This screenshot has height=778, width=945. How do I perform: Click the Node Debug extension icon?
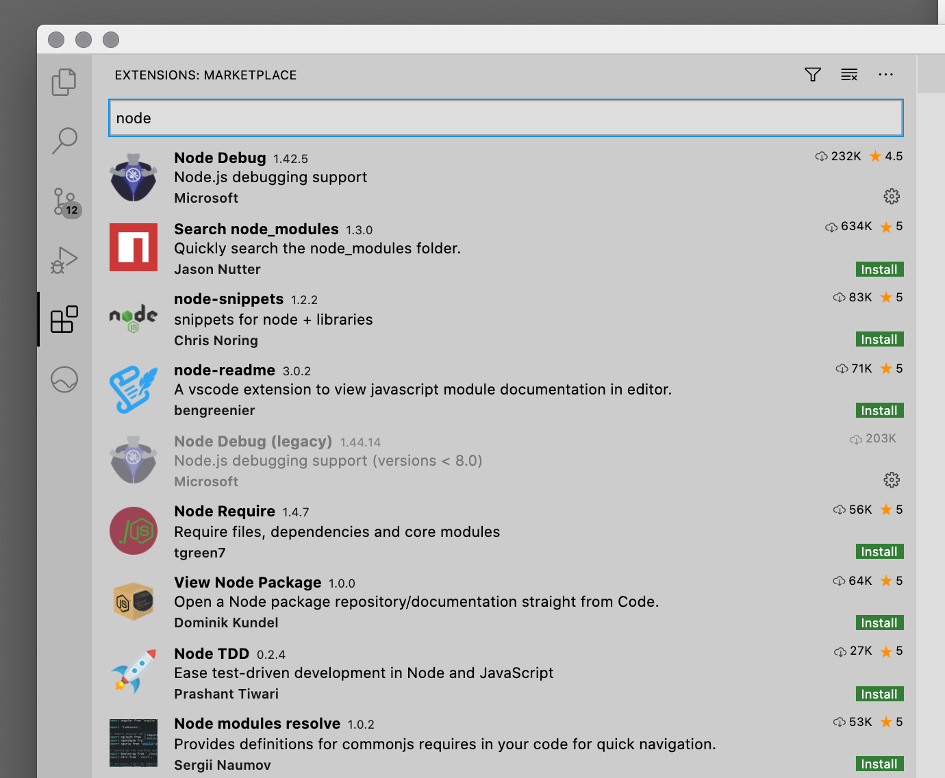pos(134,177)
